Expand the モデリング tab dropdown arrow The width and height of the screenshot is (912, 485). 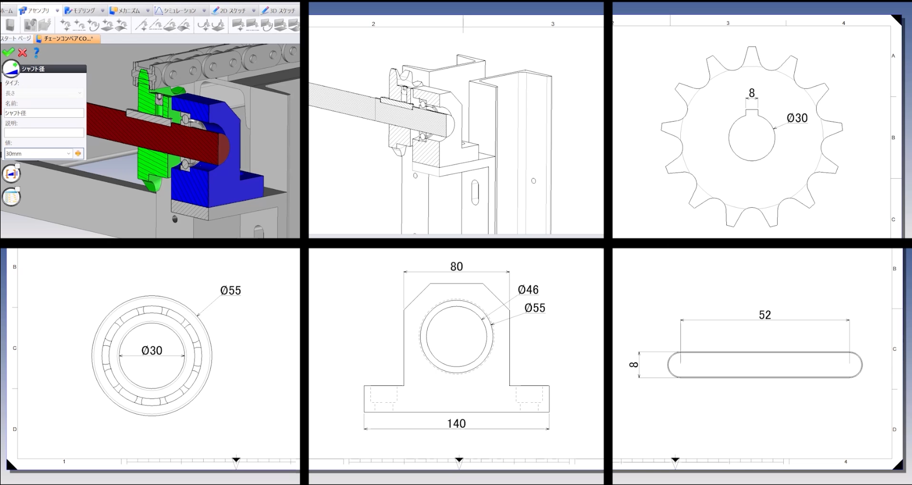coord(102,10)
